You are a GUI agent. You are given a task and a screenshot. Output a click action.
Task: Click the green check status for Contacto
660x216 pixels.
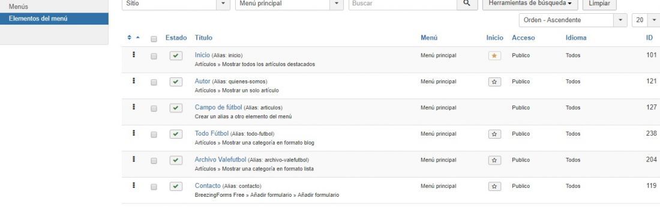[176, 186]
